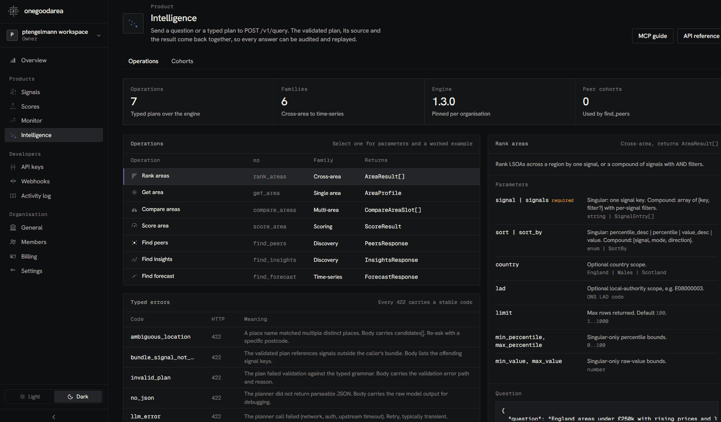The width and height of the screenshot is (721, 422).
Task: Click the API keys icon
Action: tap(13, 167)
